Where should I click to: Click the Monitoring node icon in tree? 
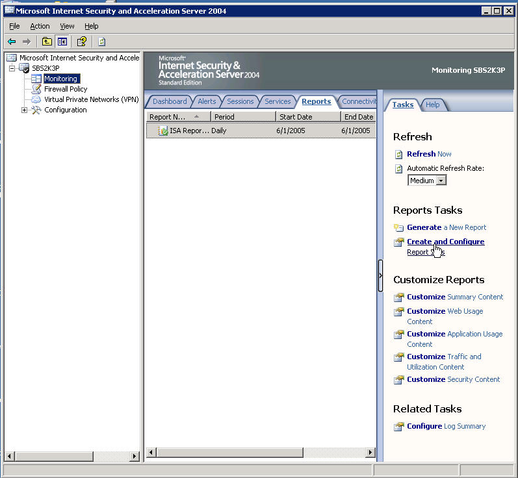(x=36, y=79)
